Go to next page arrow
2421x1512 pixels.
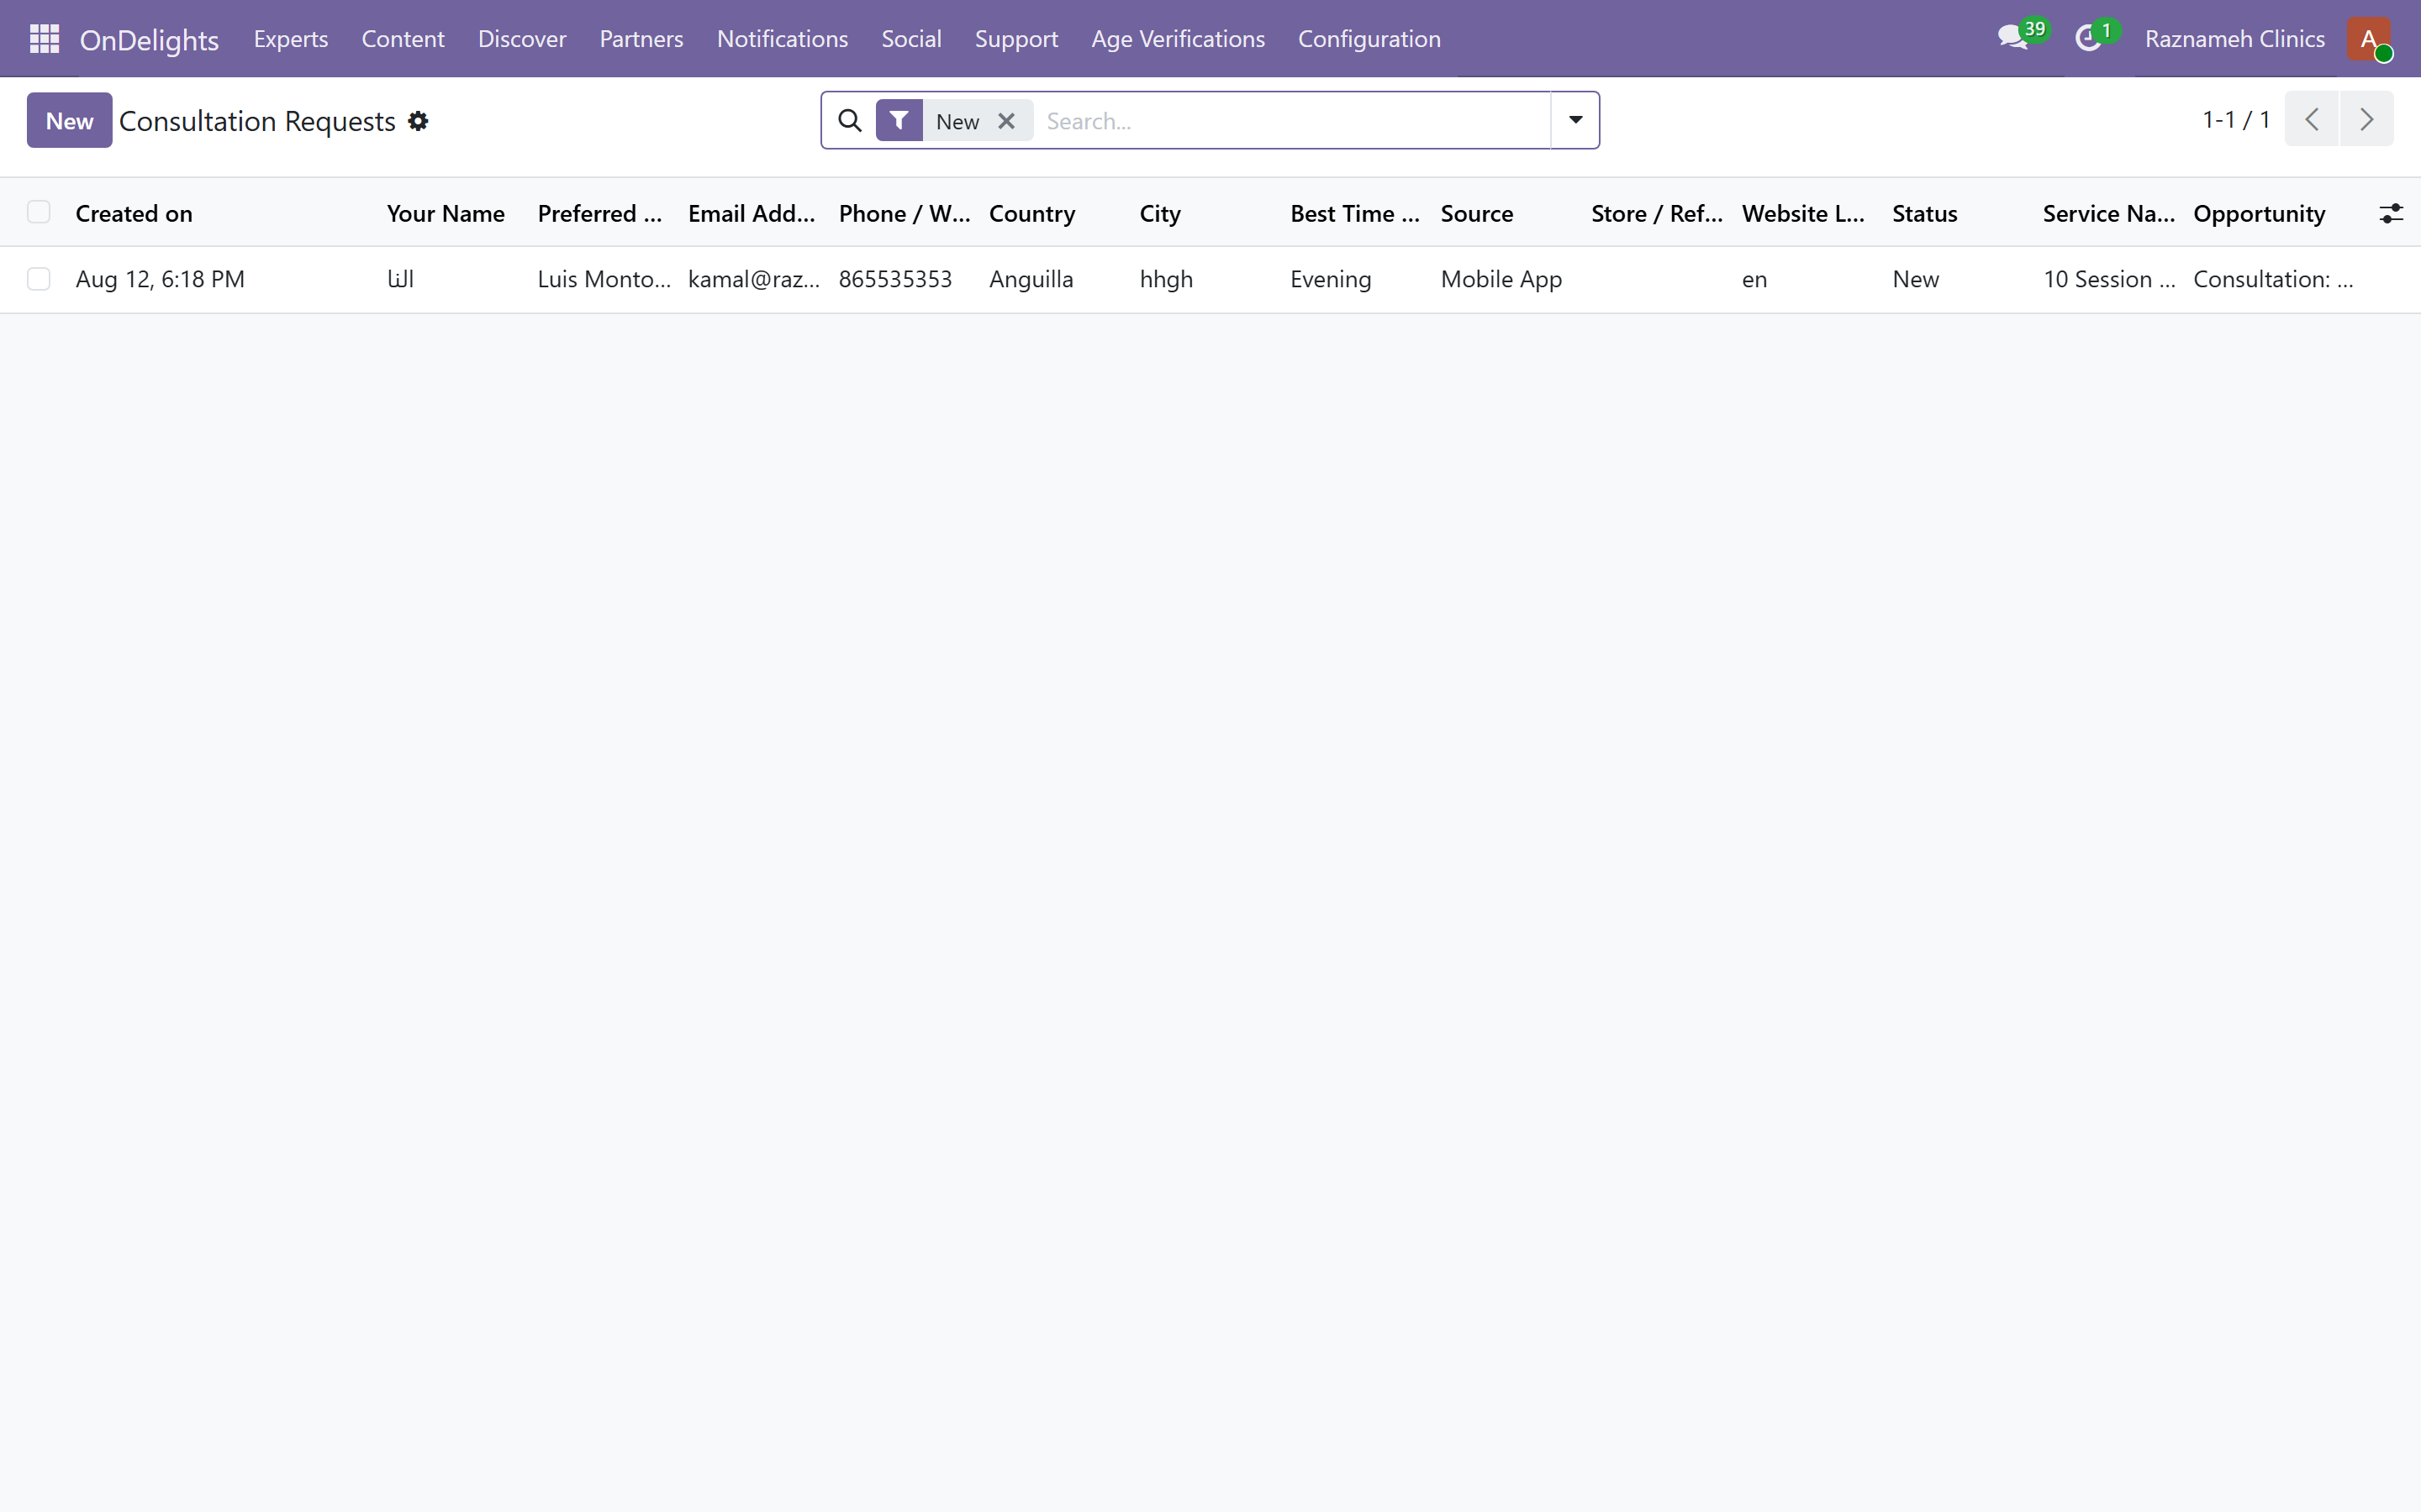coord(2367,119)
